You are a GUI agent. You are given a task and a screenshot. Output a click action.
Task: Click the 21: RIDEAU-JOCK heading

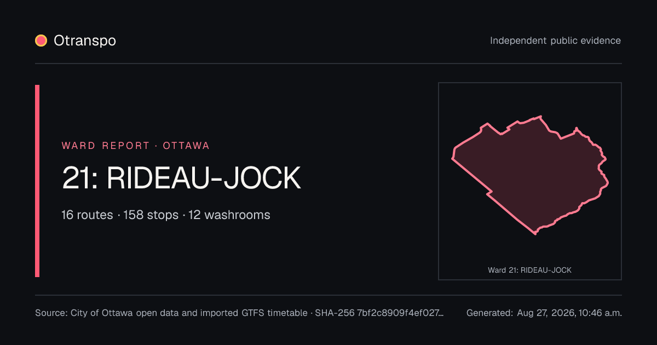(x=182, y=178)
